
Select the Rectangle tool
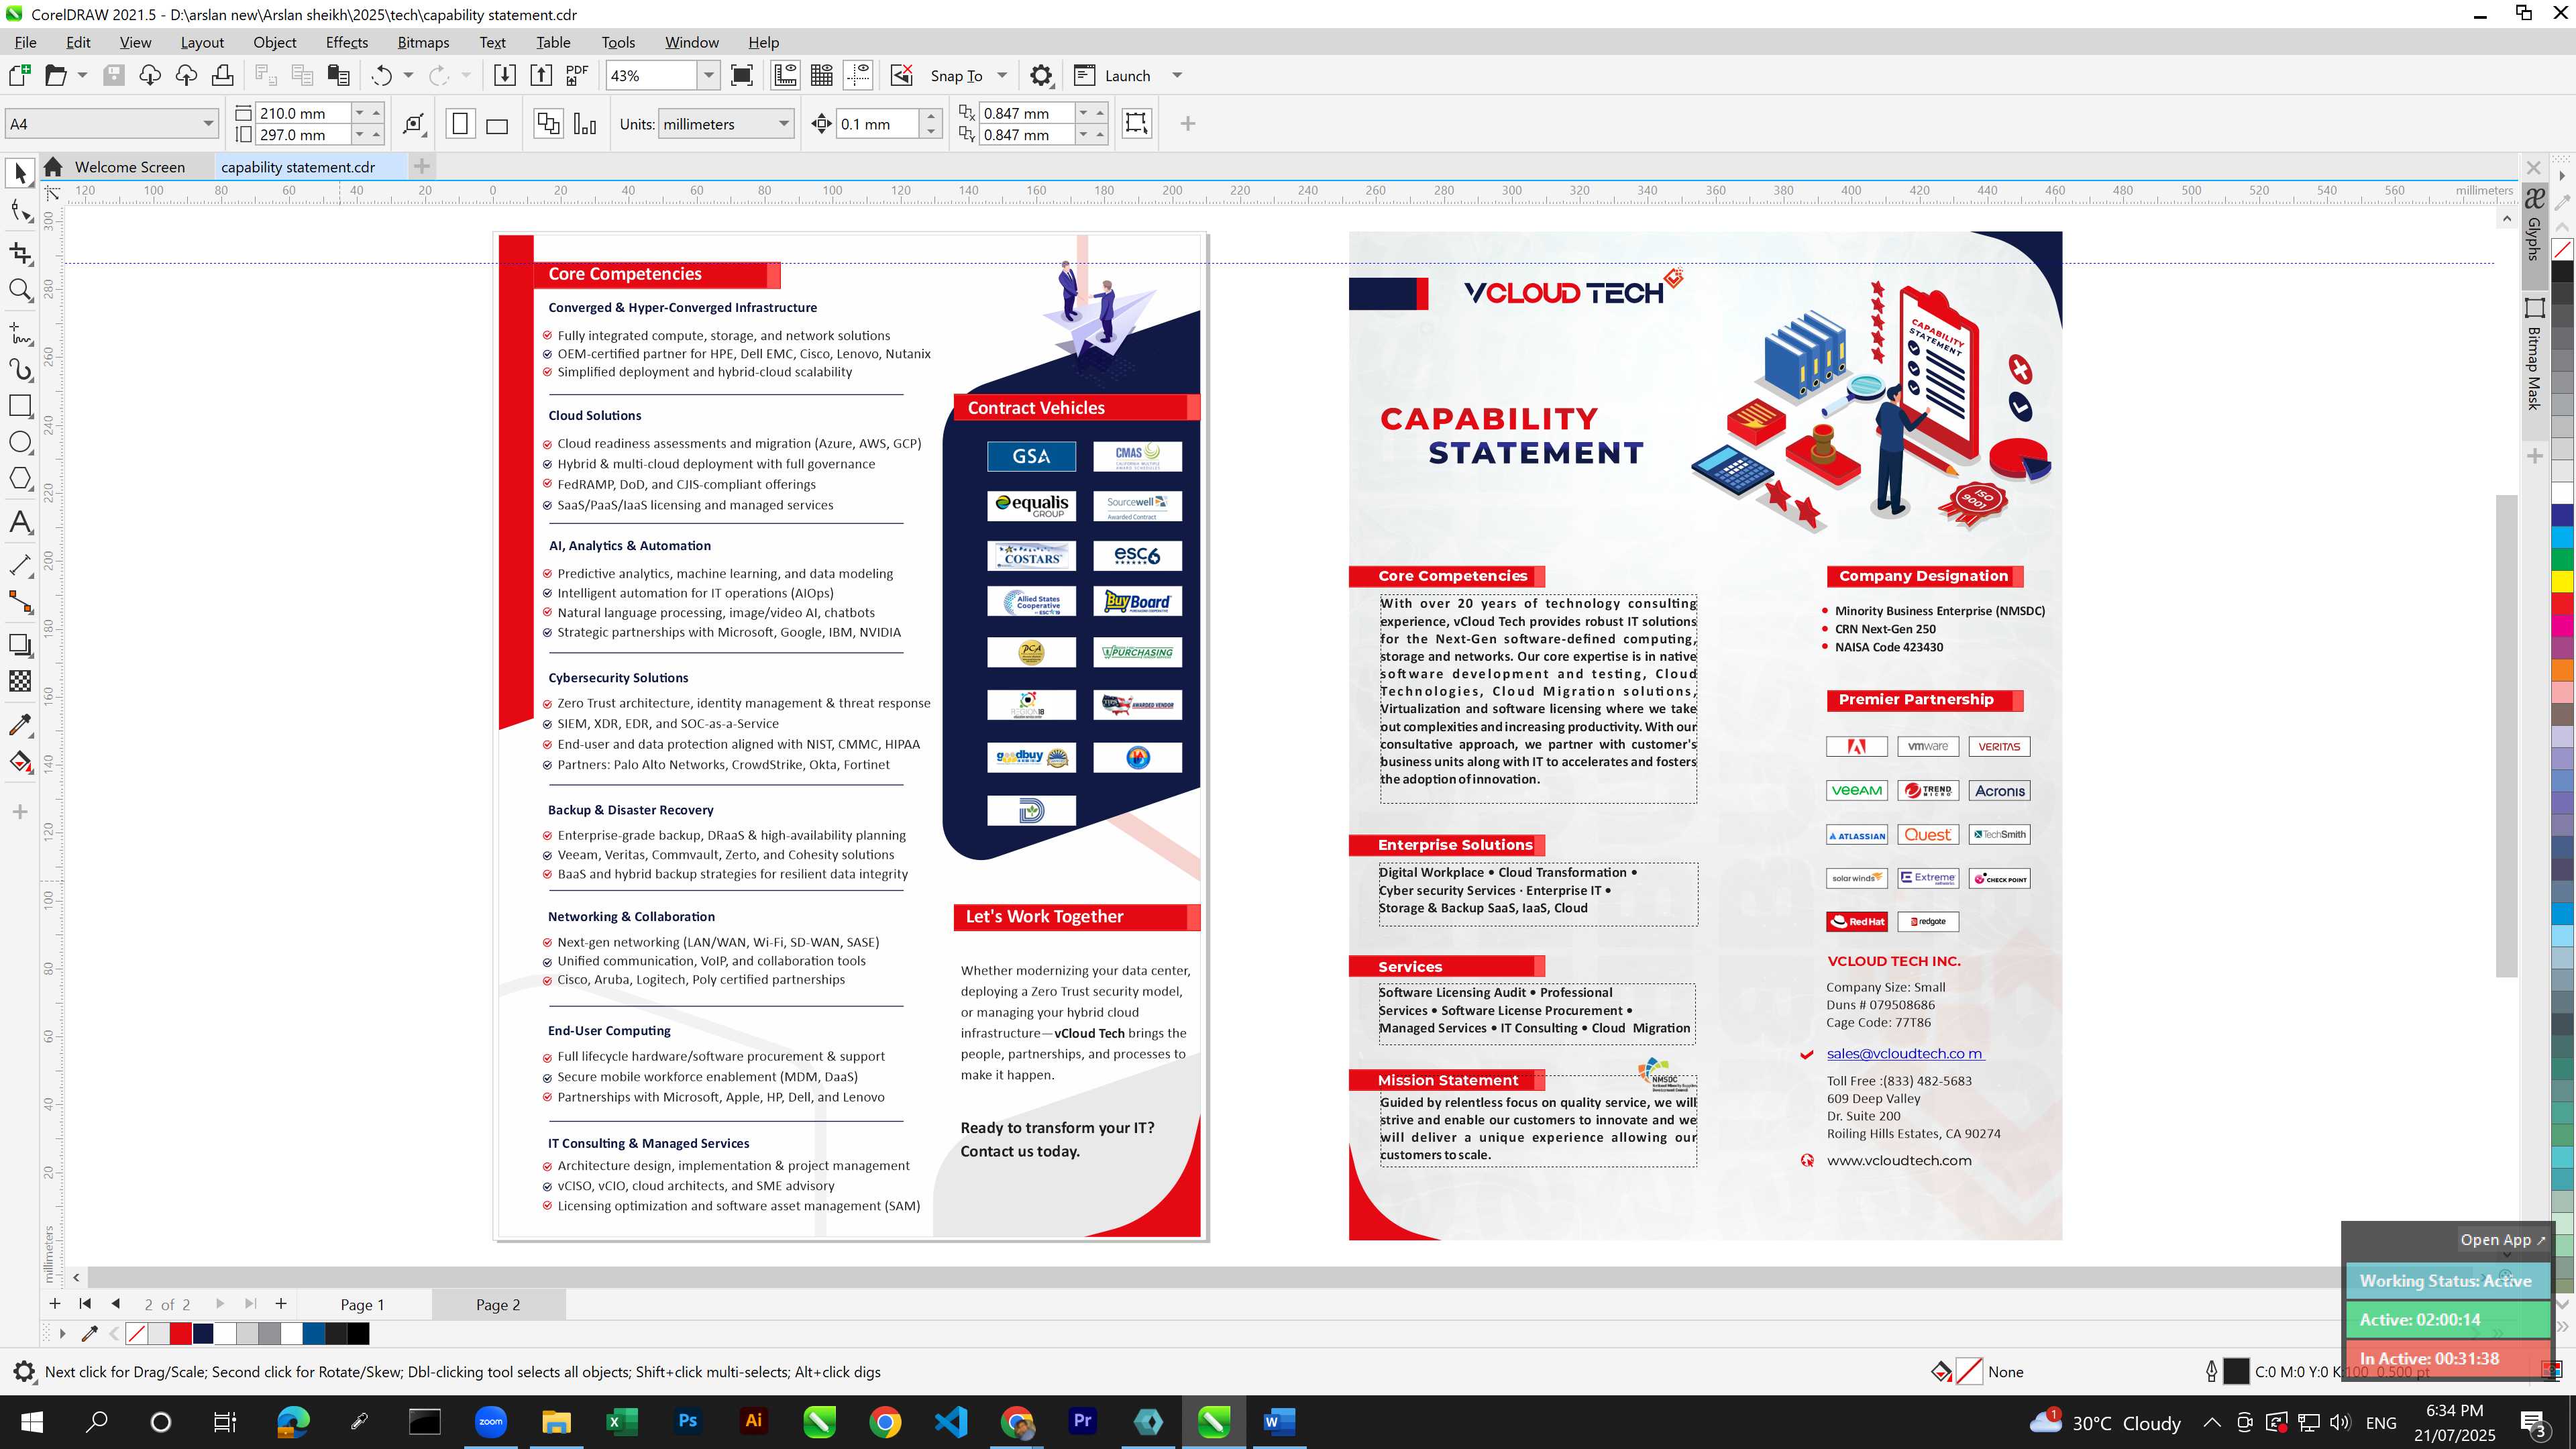(20, 406)
